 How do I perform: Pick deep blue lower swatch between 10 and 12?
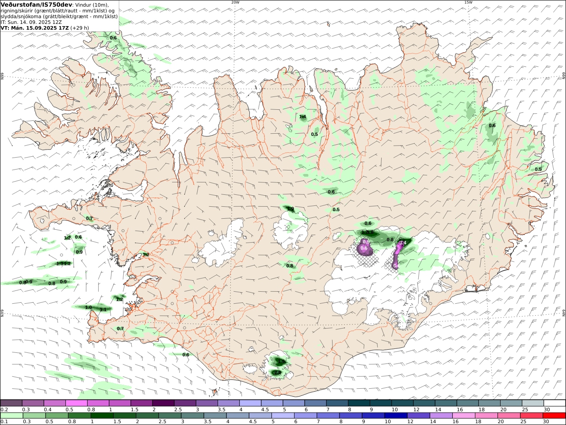396,415
